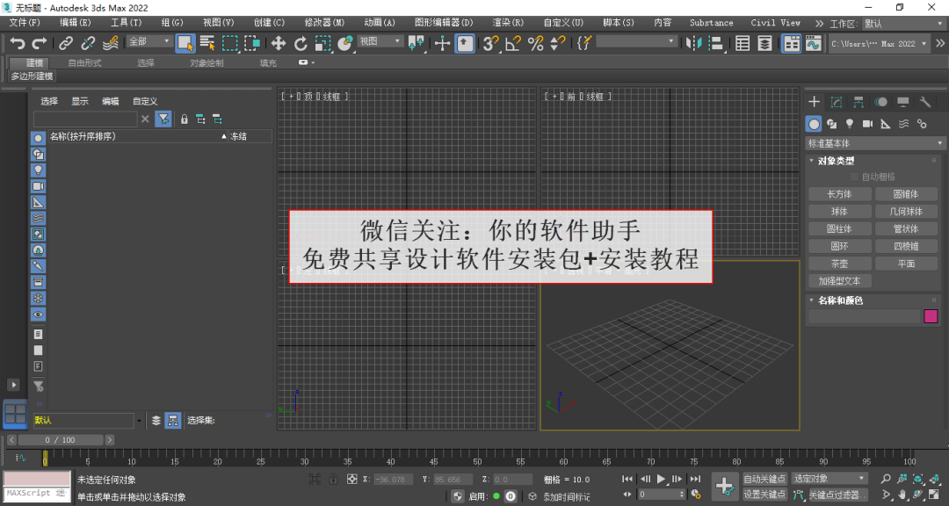
Task: Open Time Configuration icon near frame field
Action: click(695, 495)
